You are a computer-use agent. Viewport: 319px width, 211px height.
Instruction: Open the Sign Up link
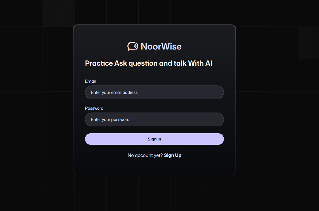173,155
